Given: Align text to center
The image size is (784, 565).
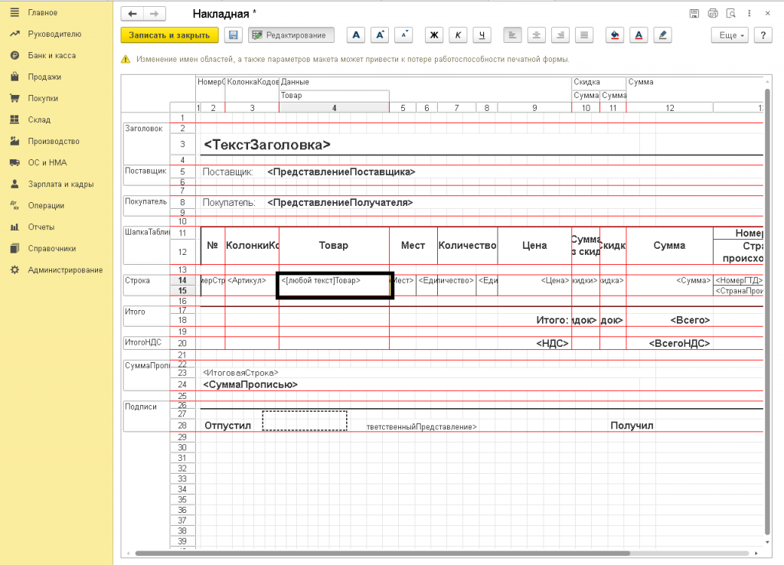Looking at the screenshot, I should tap(537, 35).
